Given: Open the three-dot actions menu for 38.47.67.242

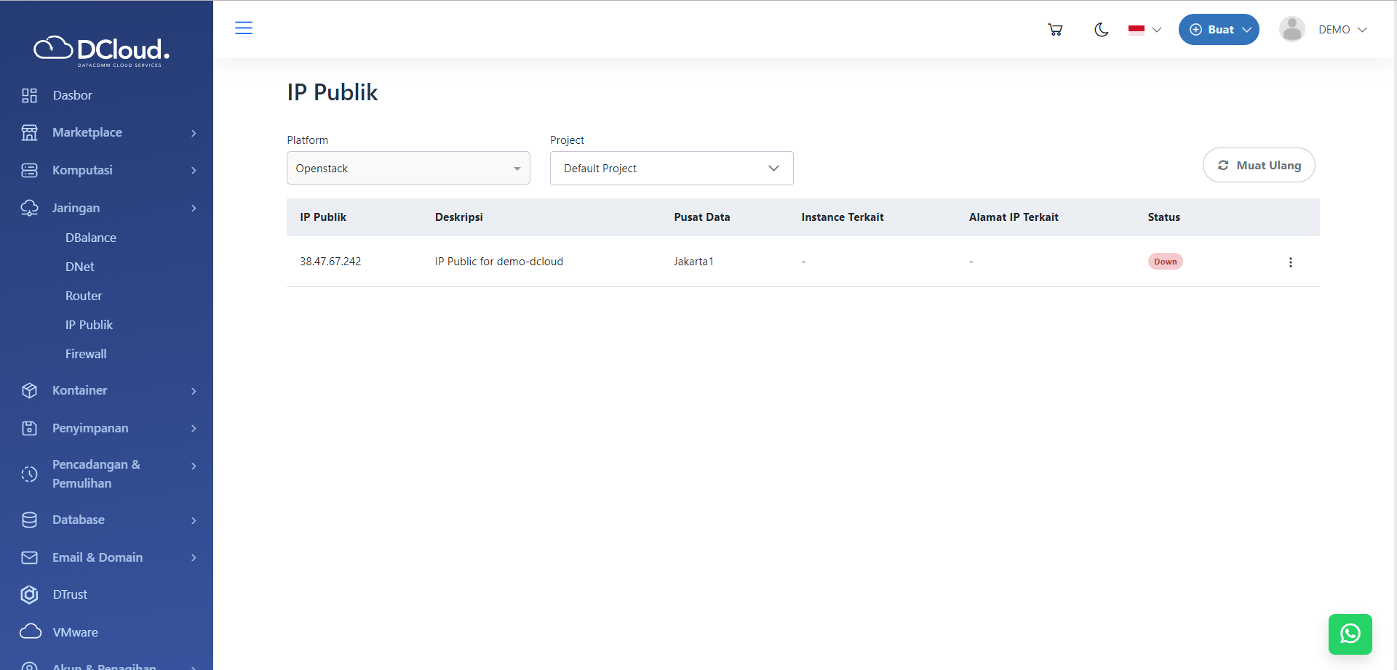Looking at the screenshot, I should tap(1291, 262).
